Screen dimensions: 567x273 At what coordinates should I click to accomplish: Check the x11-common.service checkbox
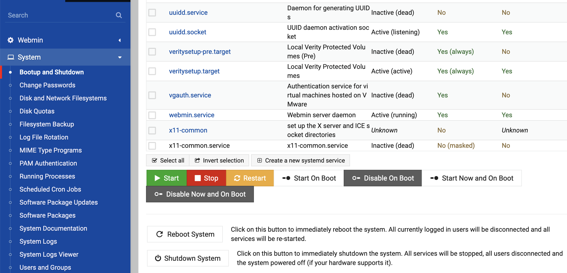pyautogui.click(x=152, y=146)
